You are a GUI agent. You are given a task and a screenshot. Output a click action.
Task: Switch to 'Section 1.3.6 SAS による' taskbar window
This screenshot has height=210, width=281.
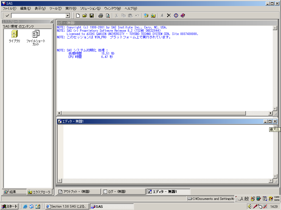[x=67, y=206]
